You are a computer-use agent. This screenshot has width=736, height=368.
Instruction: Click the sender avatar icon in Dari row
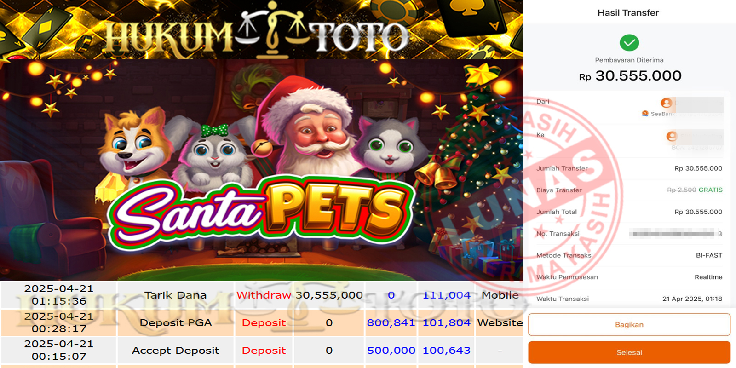(666, 103)
